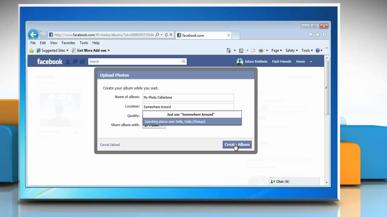Open the Page dropdown in command bar
Screen dimensions: 387x217
277,51
